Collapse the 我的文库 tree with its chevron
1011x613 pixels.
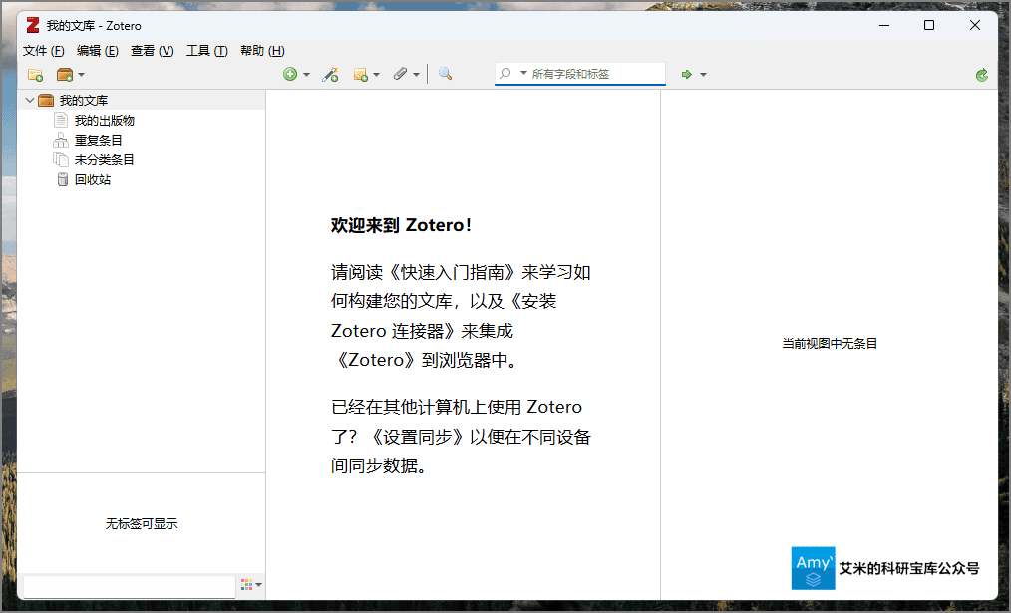(x=29, y=100)
